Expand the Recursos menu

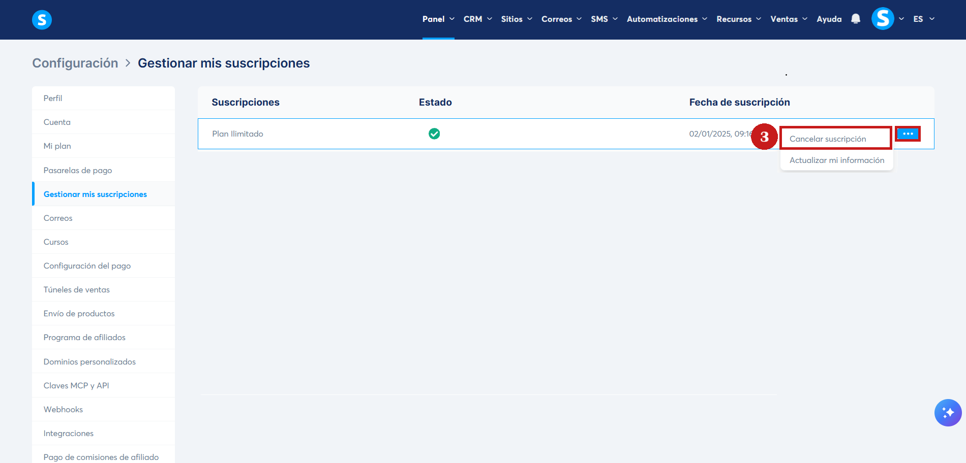739,19
